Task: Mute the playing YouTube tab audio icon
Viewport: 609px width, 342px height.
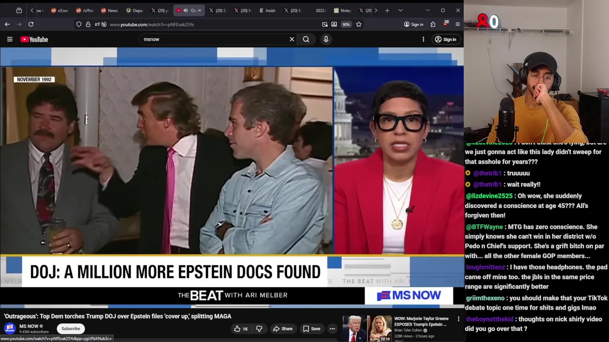Action: click(x=185, y=10)
